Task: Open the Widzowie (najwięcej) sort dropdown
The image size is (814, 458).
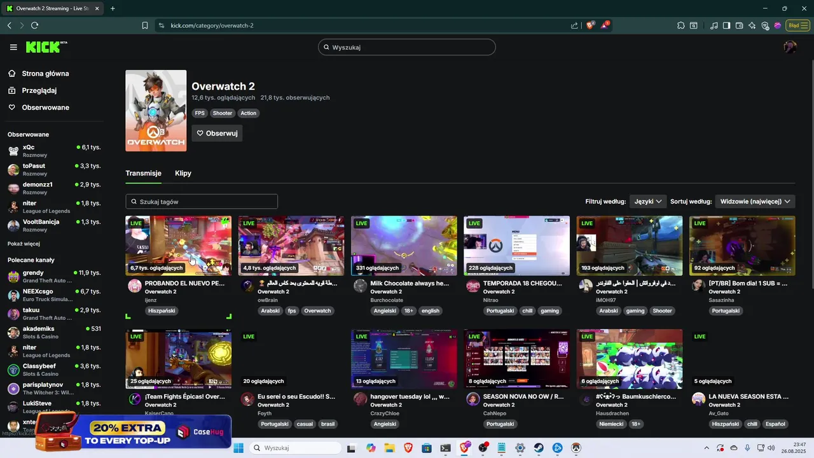Action: click(755, 201)
